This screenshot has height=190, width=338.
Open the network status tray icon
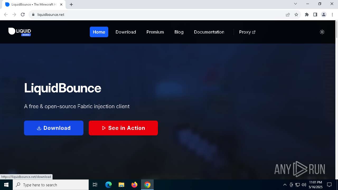point(298,185)
